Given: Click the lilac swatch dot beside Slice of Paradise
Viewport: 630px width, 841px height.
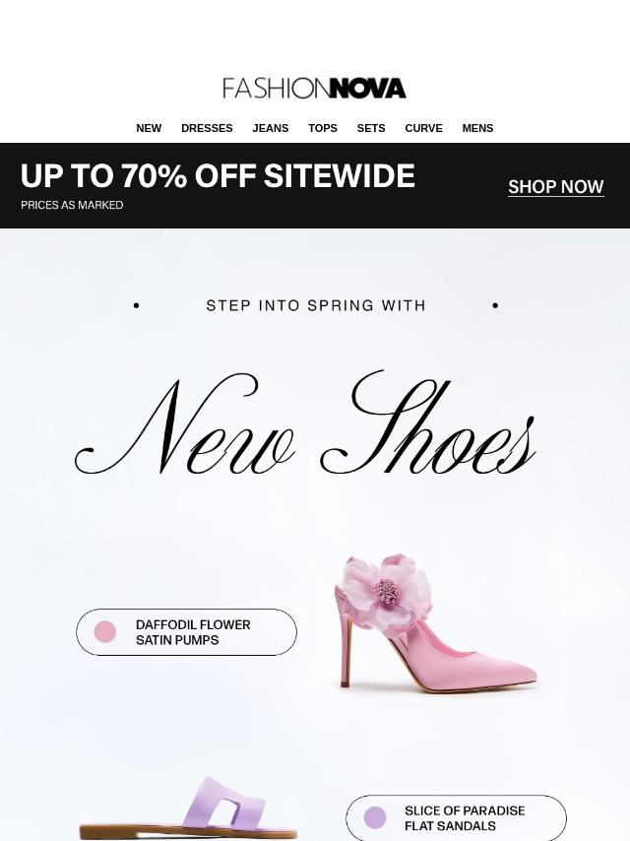Looking at the screenshot, I should [x=375, y=818].
